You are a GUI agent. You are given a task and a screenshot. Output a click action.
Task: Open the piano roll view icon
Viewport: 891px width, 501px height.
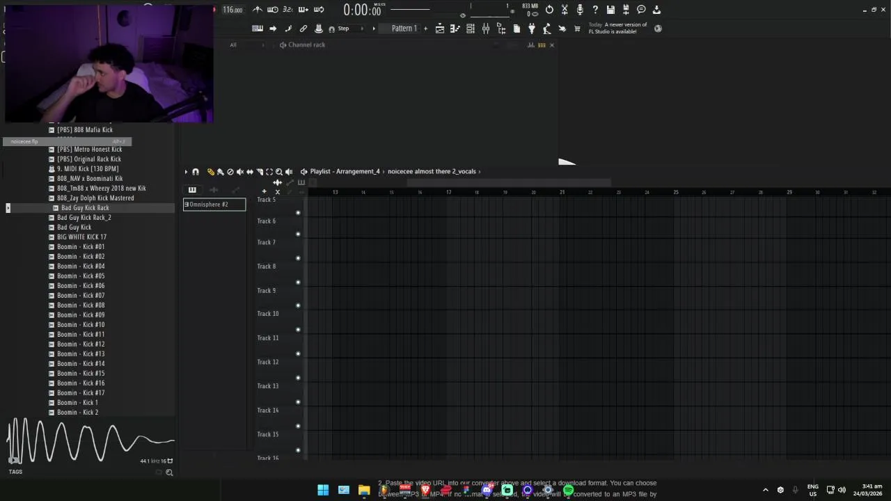tap(455, 29)
